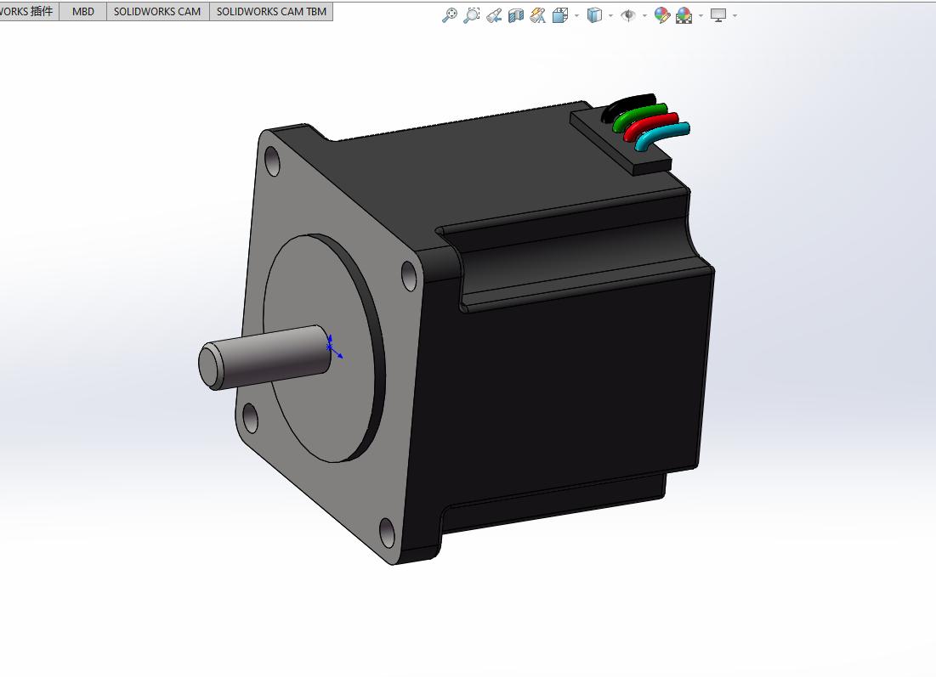Expand the Hide/Show Items dropdown arrow

click(644, 15)
